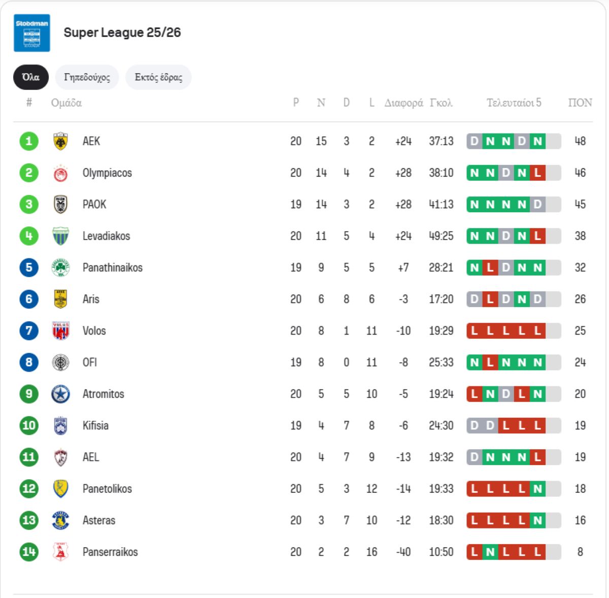609x598 pixels.
Task: Open the OFI team link
Action: [90, 362]
